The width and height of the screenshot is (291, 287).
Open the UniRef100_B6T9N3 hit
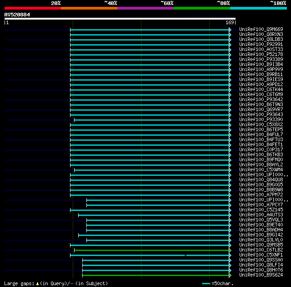pos(261,105)
